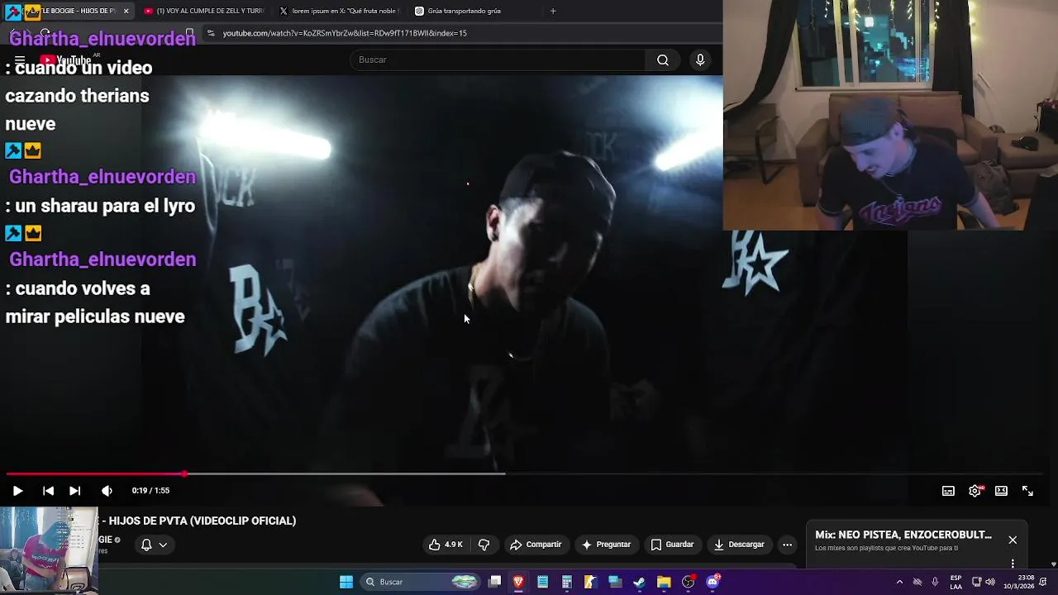
Task: Close the BOOGIE - HIJOS DE tab
Action: [x=126, y=11]
